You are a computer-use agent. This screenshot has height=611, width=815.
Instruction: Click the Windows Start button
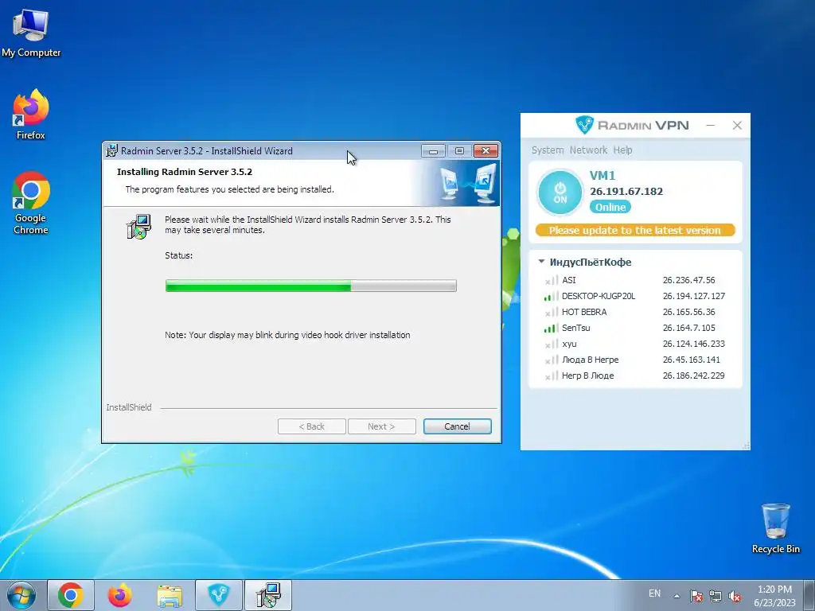(21, 595)
